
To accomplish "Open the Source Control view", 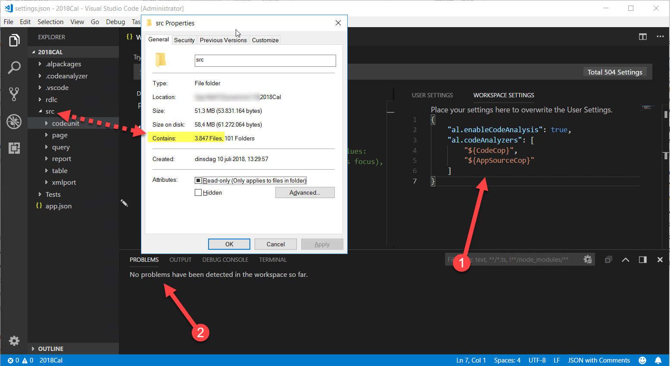I will (x=14, y=94).
